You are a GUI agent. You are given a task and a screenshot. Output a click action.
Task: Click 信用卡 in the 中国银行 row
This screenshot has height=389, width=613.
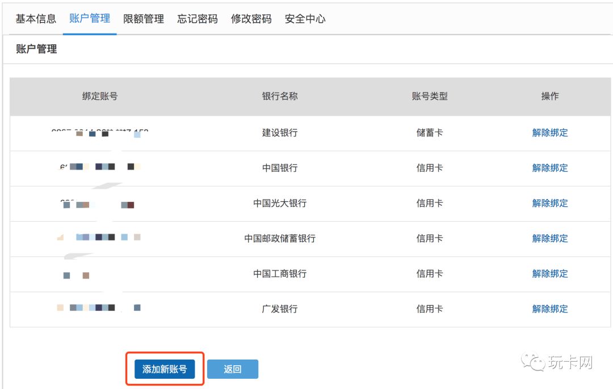[x=430, y=168]
